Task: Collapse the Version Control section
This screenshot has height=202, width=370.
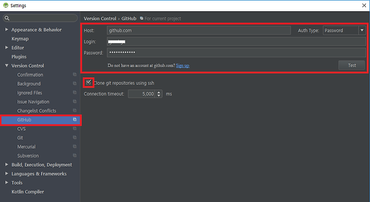Action: pyautogui.click(x=7, y=66)
